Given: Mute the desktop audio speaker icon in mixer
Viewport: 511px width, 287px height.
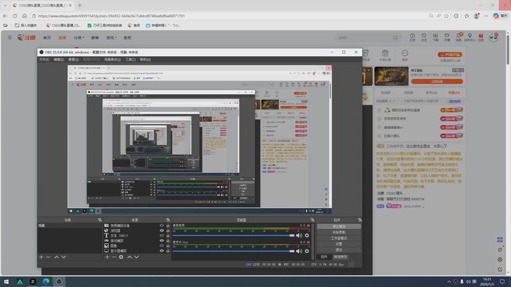Looking at the screenshot, I should 299,235.
